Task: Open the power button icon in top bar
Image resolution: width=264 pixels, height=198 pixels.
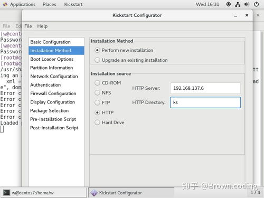Action: coord(256,4)
